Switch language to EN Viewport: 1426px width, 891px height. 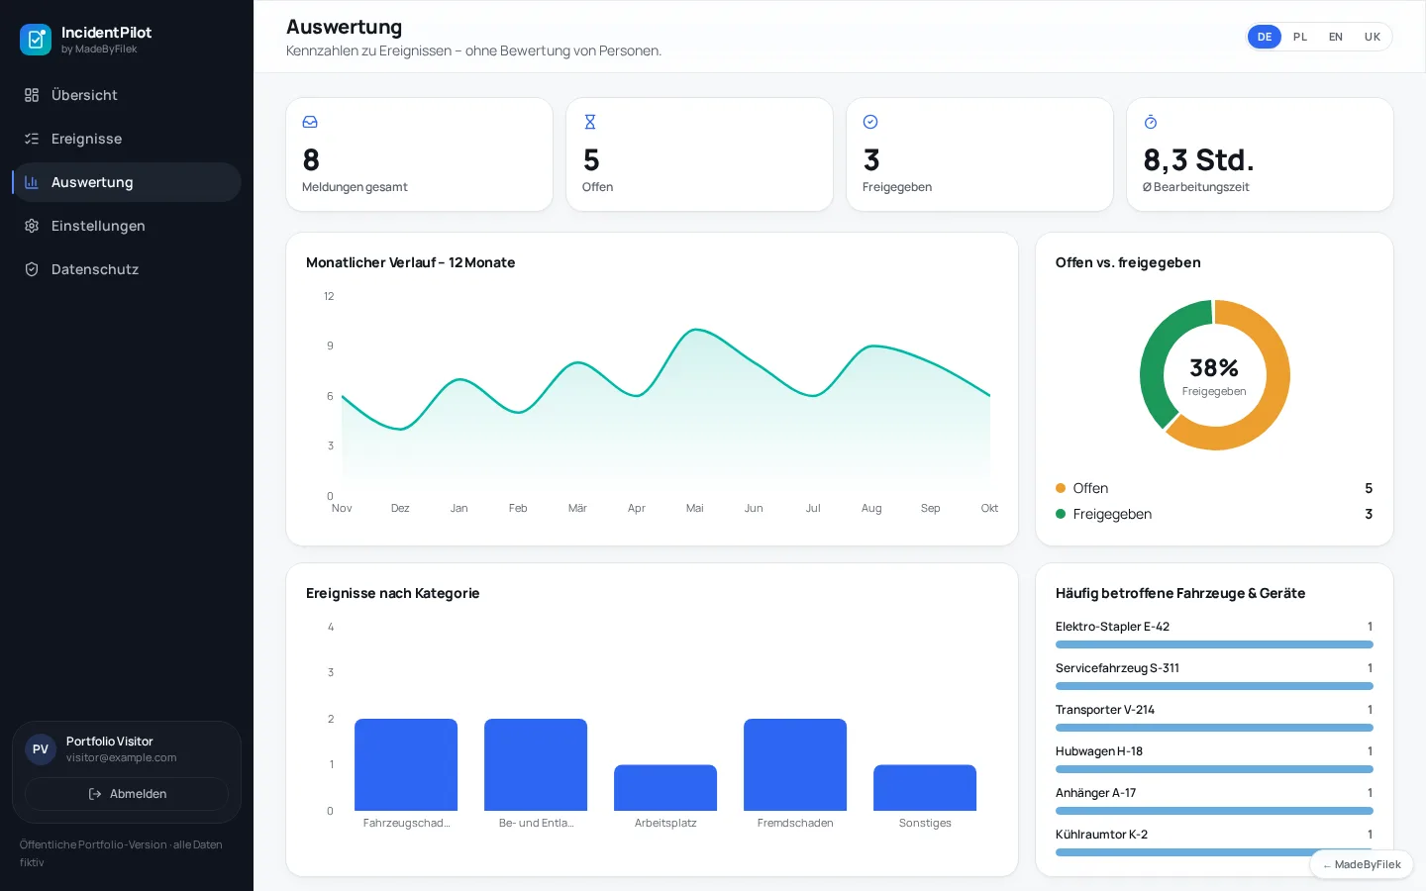pos(1336,37)
